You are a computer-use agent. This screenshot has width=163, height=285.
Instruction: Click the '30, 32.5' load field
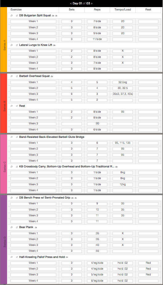[x=123, y=88]
